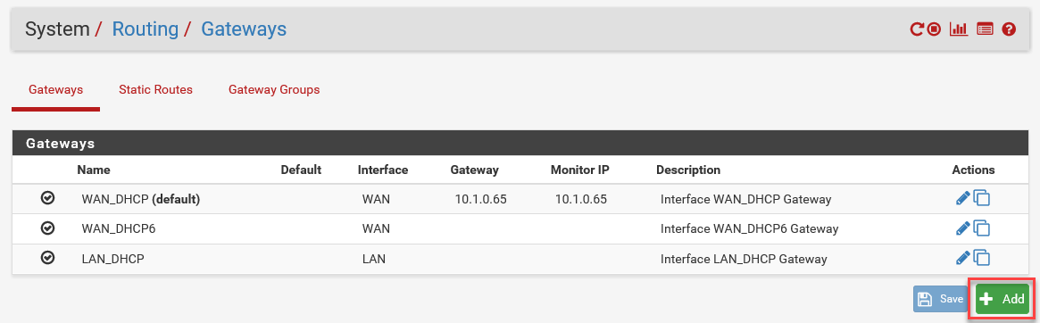The image size is (1040, 323).
Task: Edit the WAN_DHCP gateway pencil icon
Action: (x=962, y=198)
